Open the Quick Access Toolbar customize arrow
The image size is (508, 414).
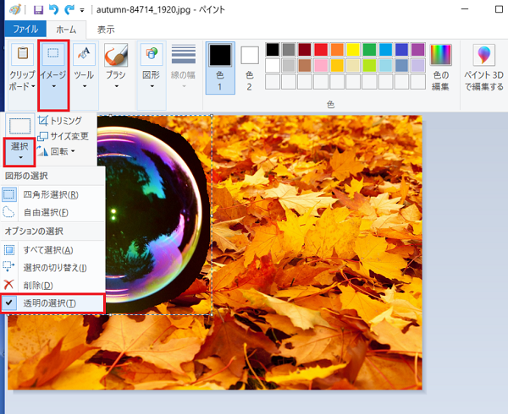click(x=82, y=11)
